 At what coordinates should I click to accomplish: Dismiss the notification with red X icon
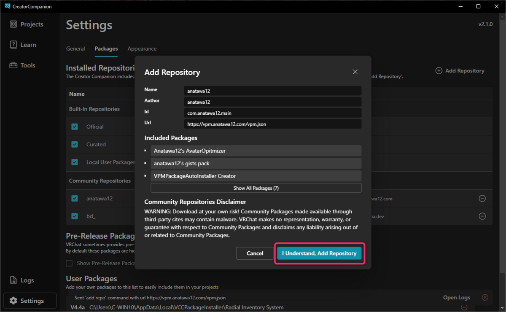click(x=485, y=298)
